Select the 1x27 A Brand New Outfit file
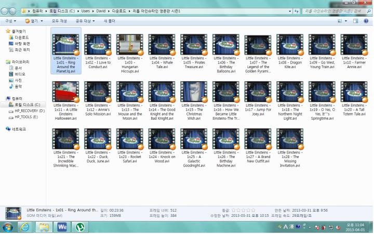This screenshot has width=374, height=234. 258,146
